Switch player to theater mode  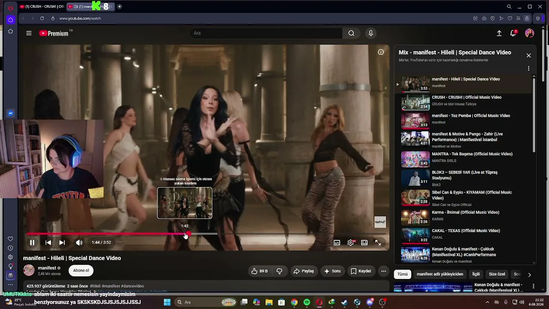click(x=364, y=242)
